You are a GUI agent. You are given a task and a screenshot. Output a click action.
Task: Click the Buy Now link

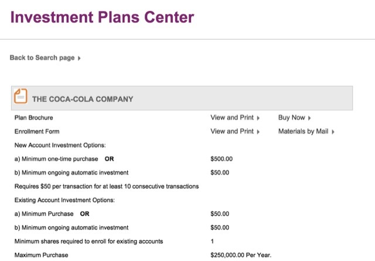click(292, 118)
